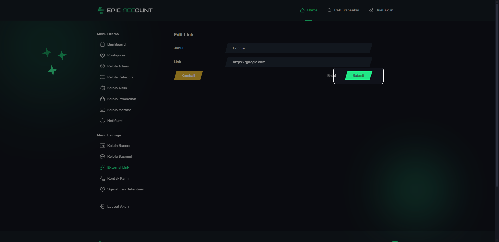Click the scrollbar down arrow

(x=497, y=240)
